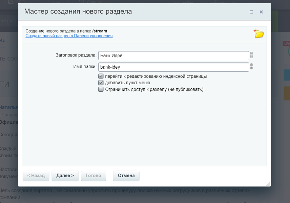Enable 'Ограничить доступ к разделу' checkbox
The image size is (290, 203).
(101, 90)
